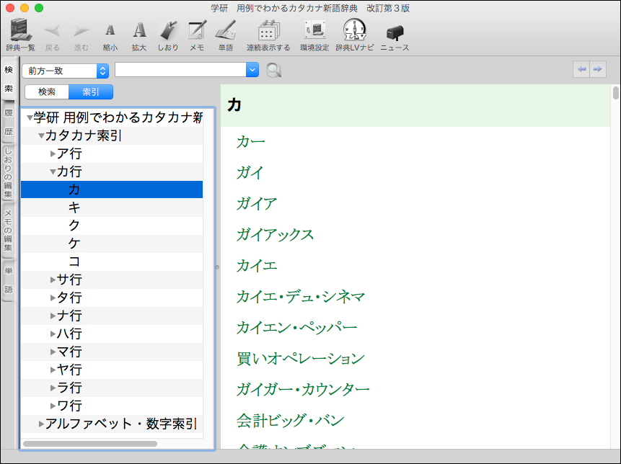The image size is (621, 464).
Task: Expand the マ行 tree node
Action: tap(53, 352)
